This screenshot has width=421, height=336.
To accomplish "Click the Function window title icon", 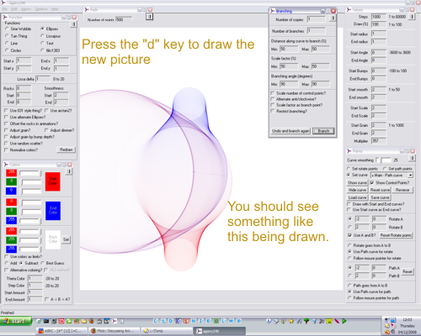I will coord(5,18).
